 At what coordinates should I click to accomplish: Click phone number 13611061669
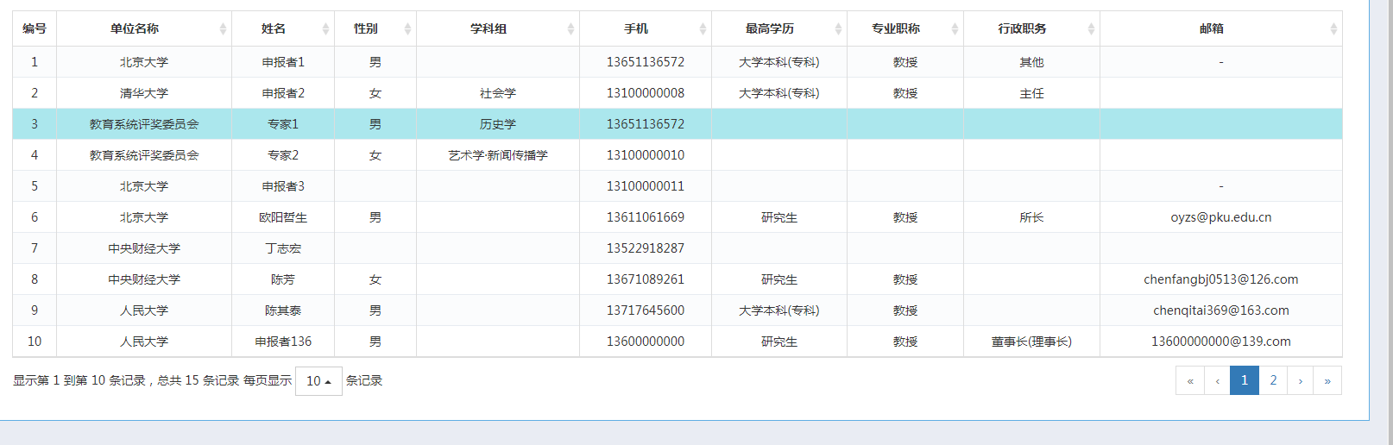point(646,217)
